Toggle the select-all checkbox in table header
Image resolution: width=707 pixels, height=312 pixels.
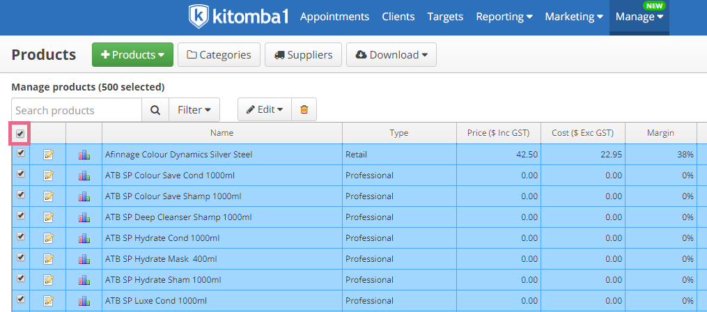click(x=20, y=134)
